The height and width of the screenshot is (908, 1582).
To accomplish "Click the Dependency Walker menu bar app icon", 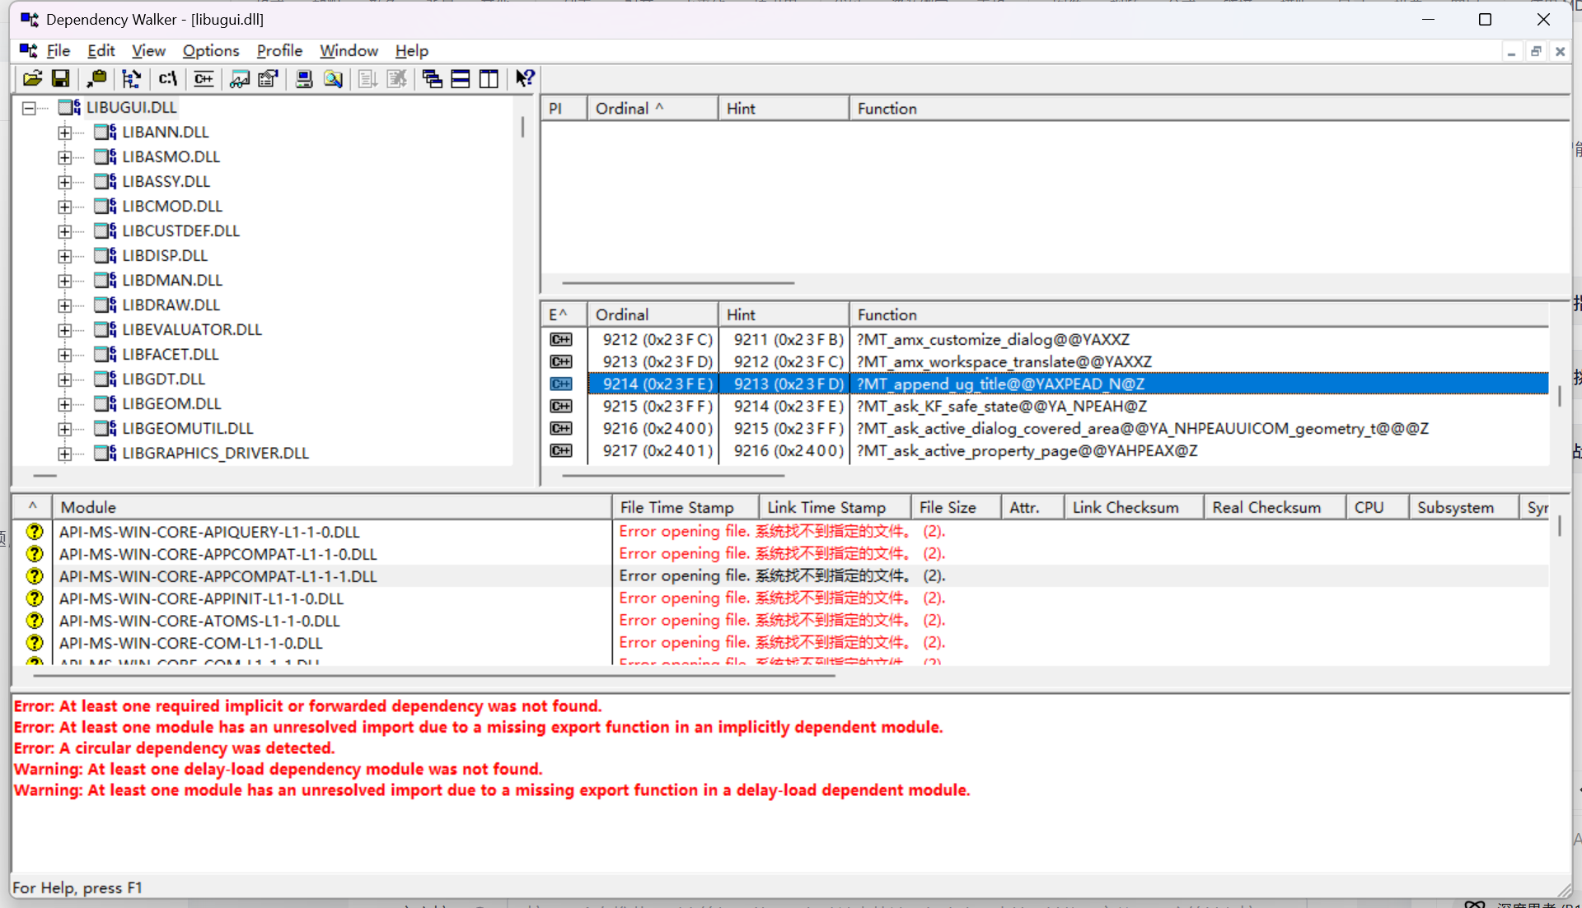I will (29, 51).
